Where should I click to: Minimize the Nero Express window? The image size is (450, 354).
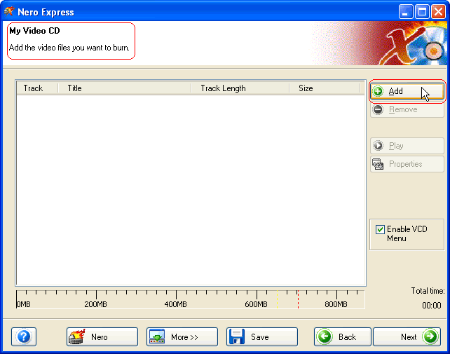[x=407, y=12]
